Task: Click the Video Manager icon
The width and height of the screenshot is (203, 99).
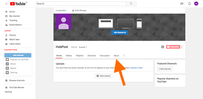Action: (x=73, y=10)
